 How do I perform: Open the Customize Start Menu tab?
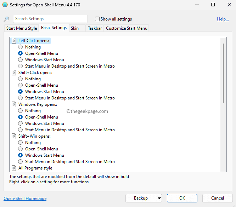[x=127, y=28]
